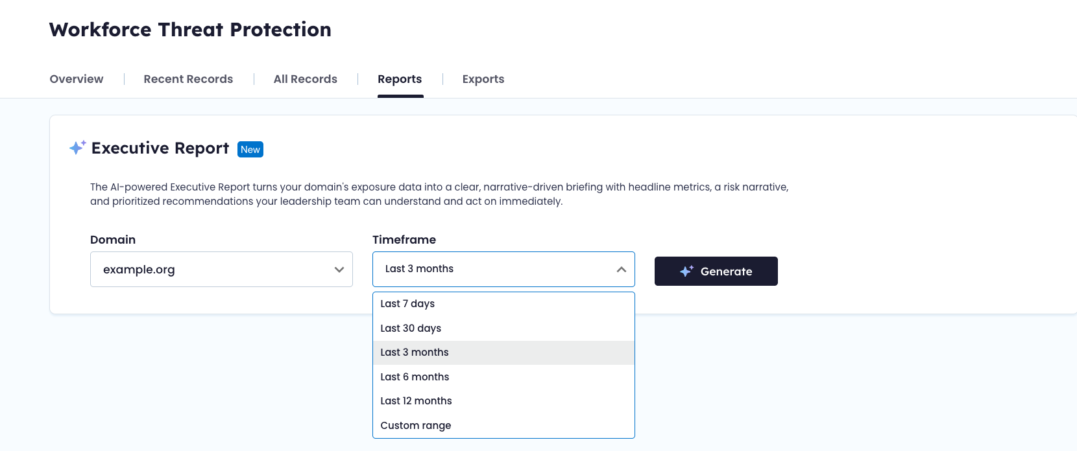Go to the All Records tab

pyautogui.click(x=306, y=79)
